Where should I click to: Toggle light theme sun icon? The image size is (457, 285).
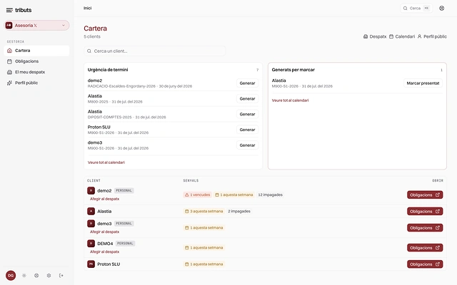click(24, 276)
